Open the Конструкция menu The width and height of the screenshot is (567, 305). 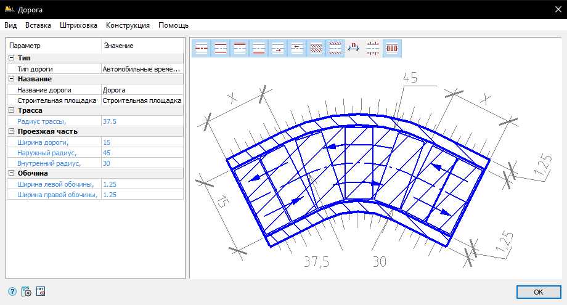coord(128,25)
